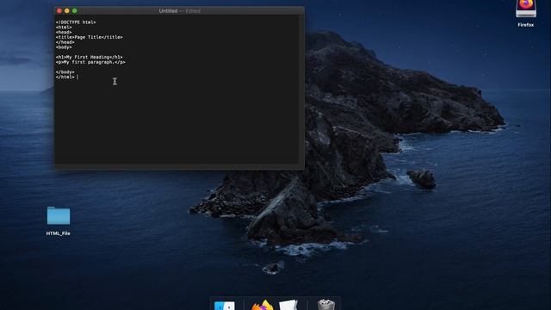Click the closing </head> tag line
Image resolution: width=551 pixels, height=310 pixels.
pyautogui.click(x=65, y=42)
